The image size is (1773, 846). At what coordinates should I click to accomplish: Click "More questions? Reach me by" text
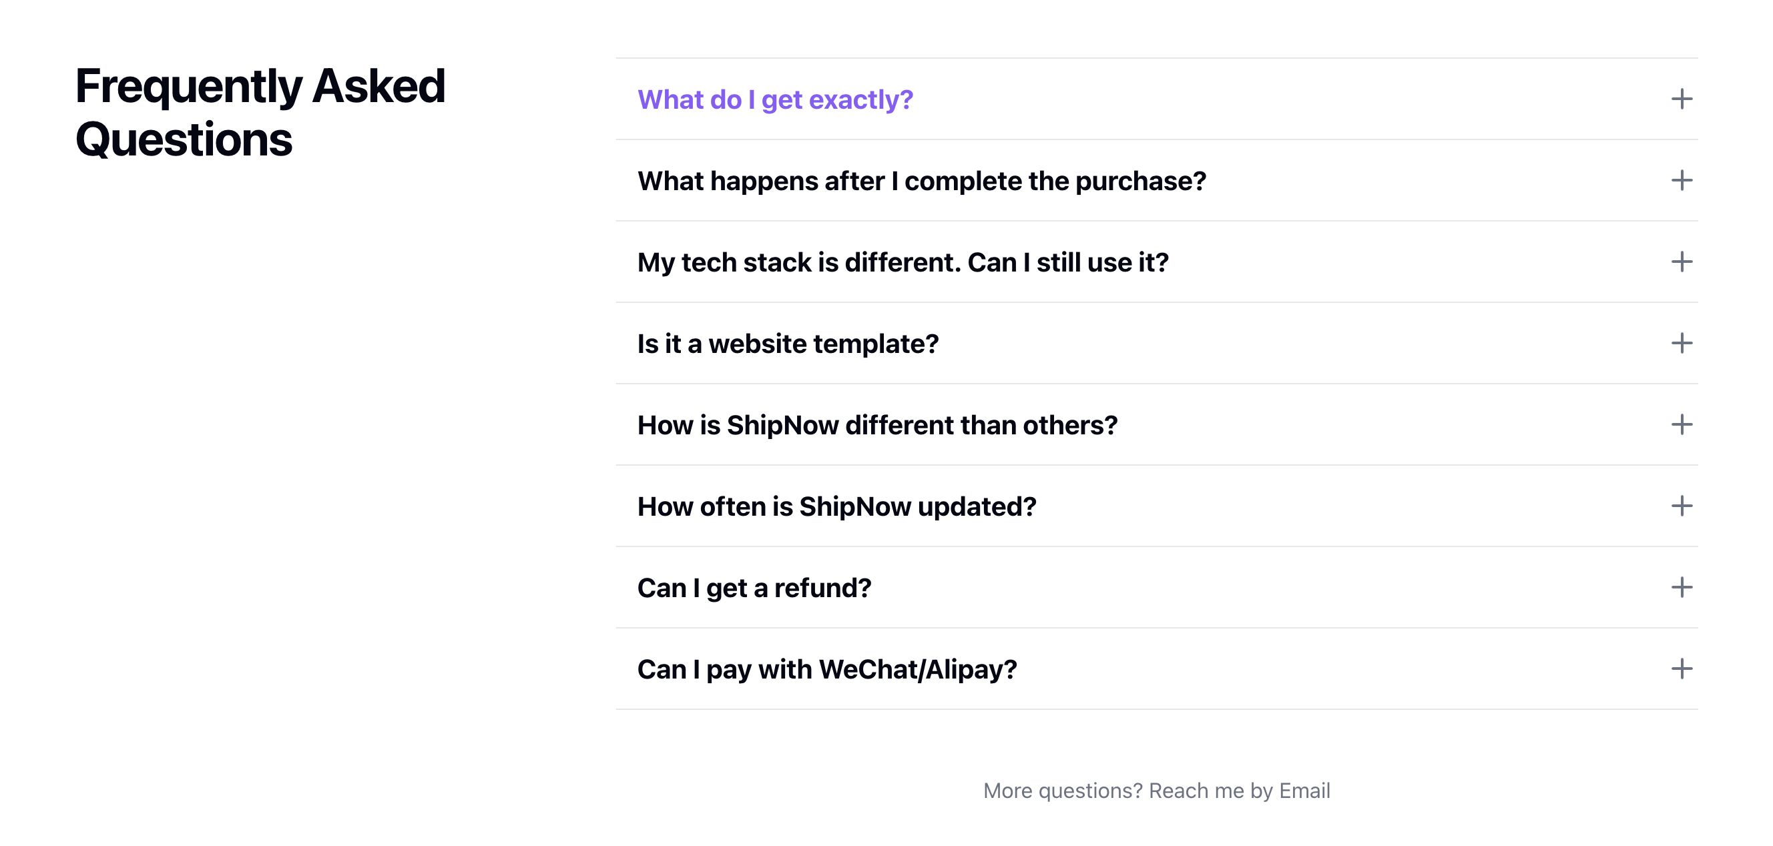[x=1129, y=790]
